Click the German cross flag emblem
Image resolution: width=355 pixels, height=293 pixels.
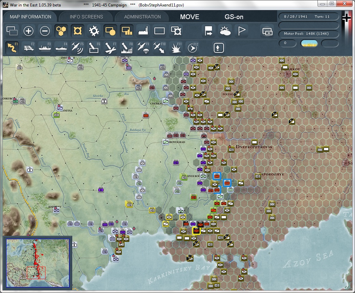(346, 18)
